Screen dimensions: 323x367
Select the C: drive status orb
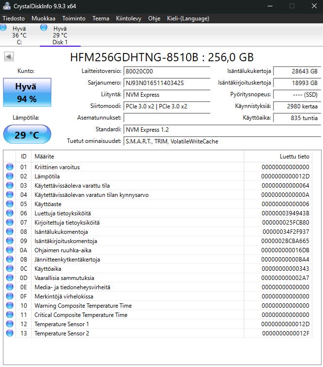pyautogui.click(x=3, y=28)
